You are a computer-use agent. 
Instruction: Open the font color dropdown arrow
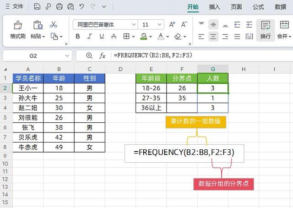point(168,37)
